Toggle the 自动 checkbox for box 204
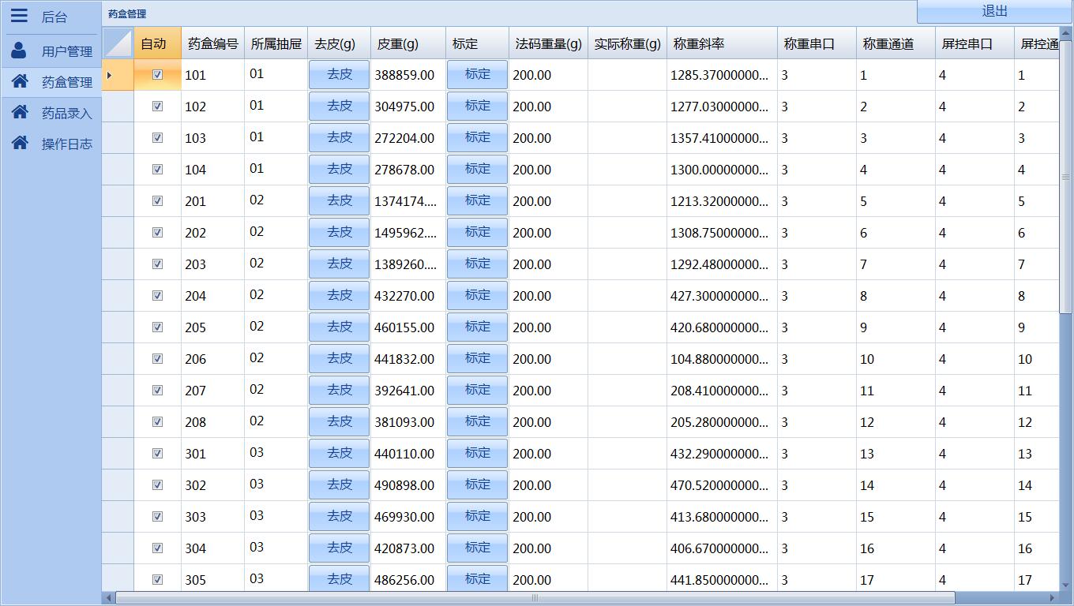The height and width of the screenshot is (606, 1074). point(157,296)
